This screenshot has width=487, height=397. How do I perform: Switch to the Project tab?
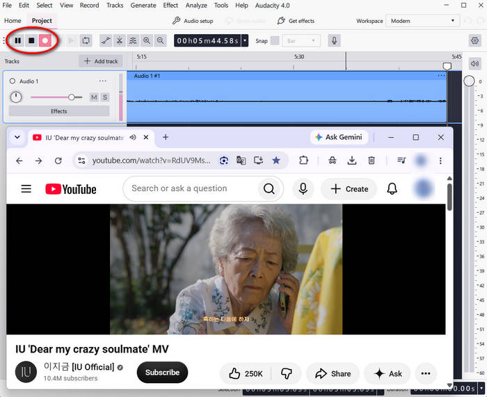[42, 21]
